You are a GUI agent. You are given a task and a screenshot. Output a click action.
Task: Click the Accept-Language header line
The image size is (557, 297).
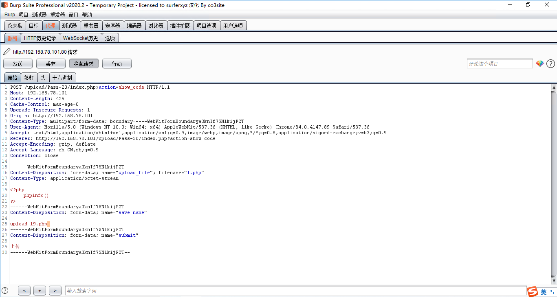54,150
